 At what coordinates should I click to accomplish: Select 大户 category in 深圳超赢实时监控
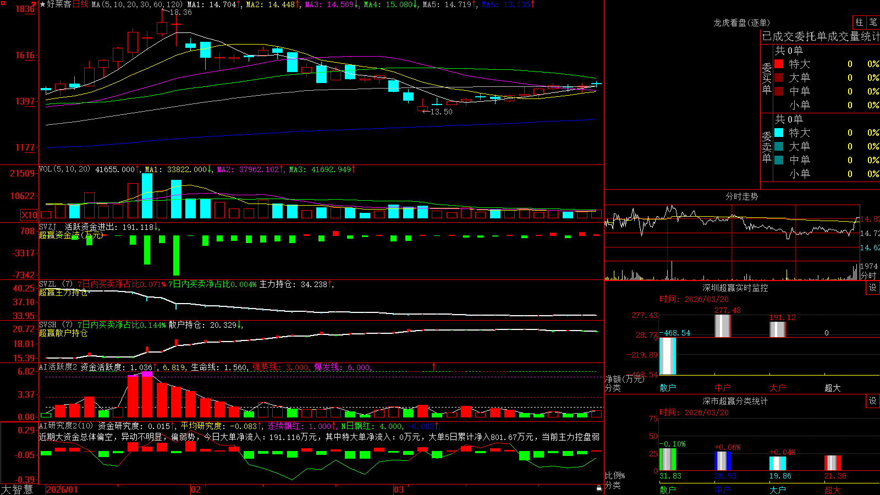[778, 388]
